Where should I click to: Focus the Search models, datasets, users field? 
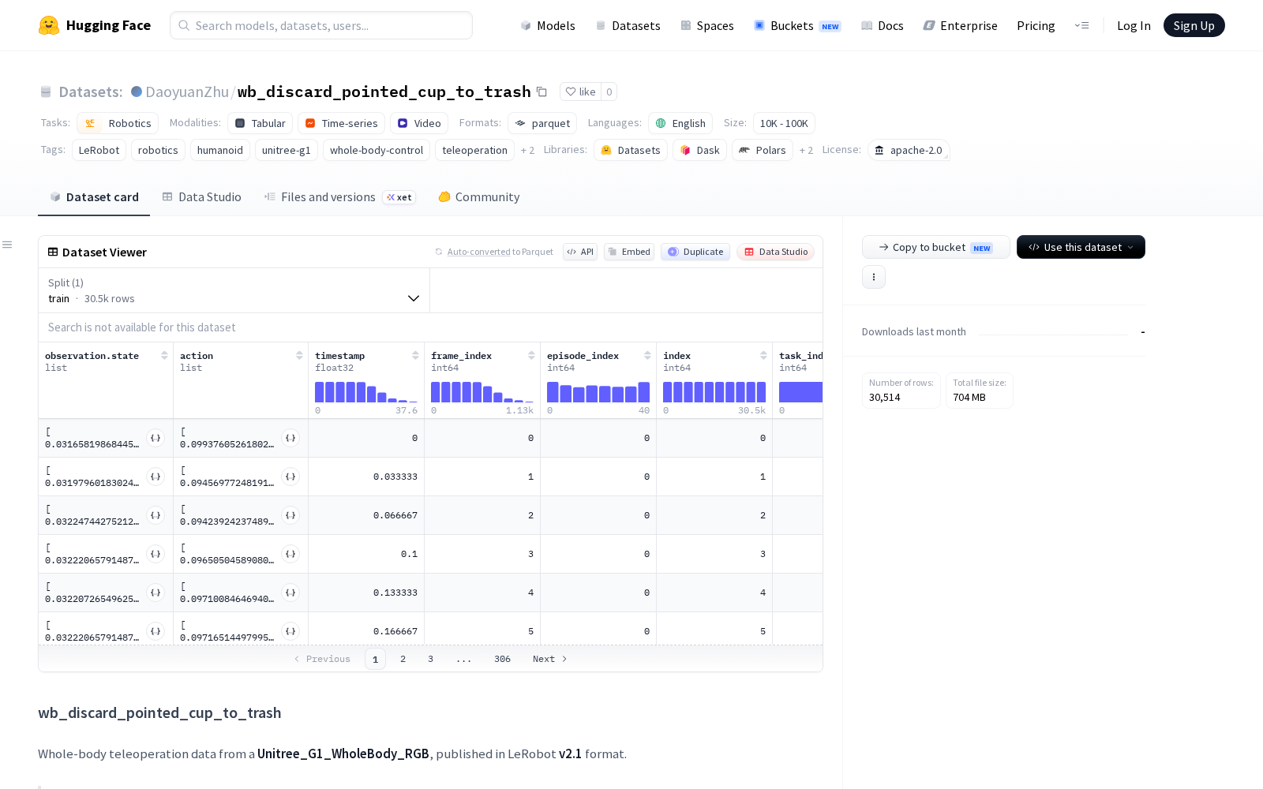321,25
